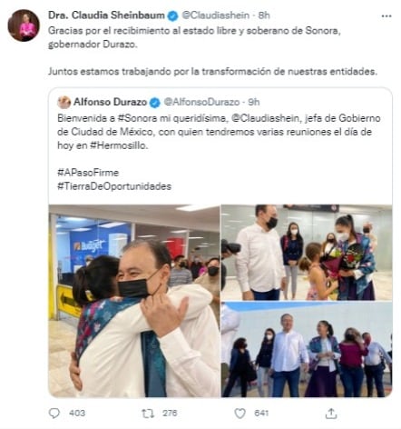Open the @Claudiashein handle in header

point(216,15)
